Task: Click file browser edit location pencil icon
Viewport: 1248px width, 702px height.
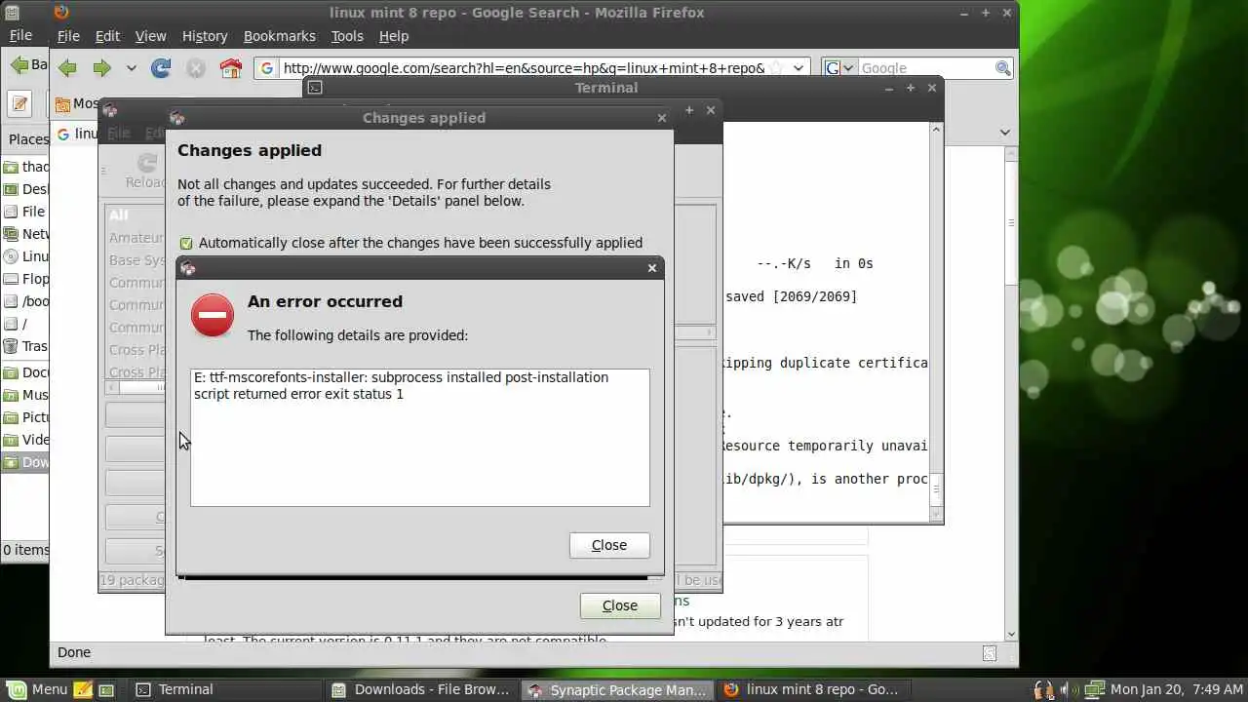Action: pyautogui.click(x=19, y=103)
